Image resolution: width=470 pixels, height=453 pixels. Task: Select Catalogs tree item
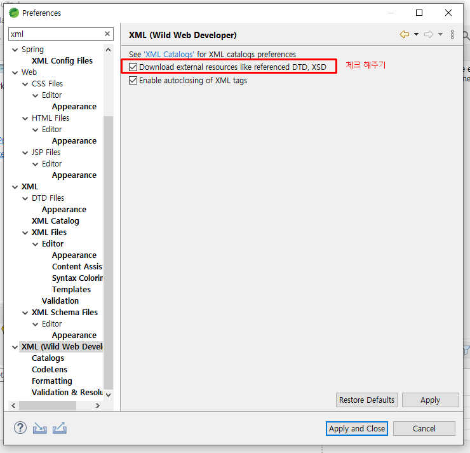click(x=48, y=358)
